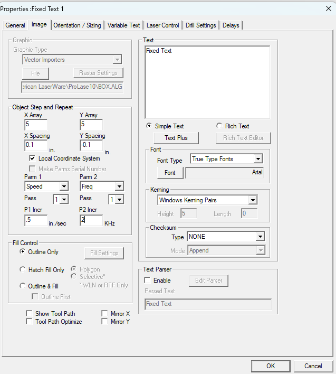Click the X Array input field
The height and width of the screenshot is (374, 336).
tap(36, 125)
